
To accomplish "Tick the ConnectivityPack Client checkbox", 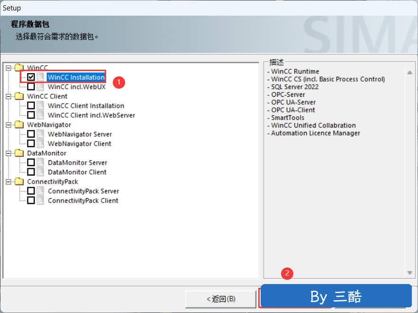I will [31, 201].
